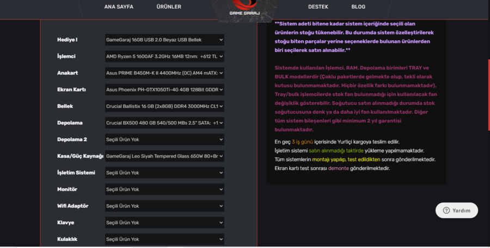The width and height of the screenshot is (490, 248).
Task: Click the orange '3 iş günü' text
Action: [302, 142]
